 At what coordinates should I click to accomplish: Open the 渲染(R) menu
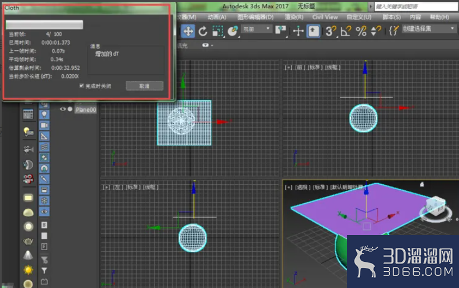pyautogui.click(x=294, y=17)
